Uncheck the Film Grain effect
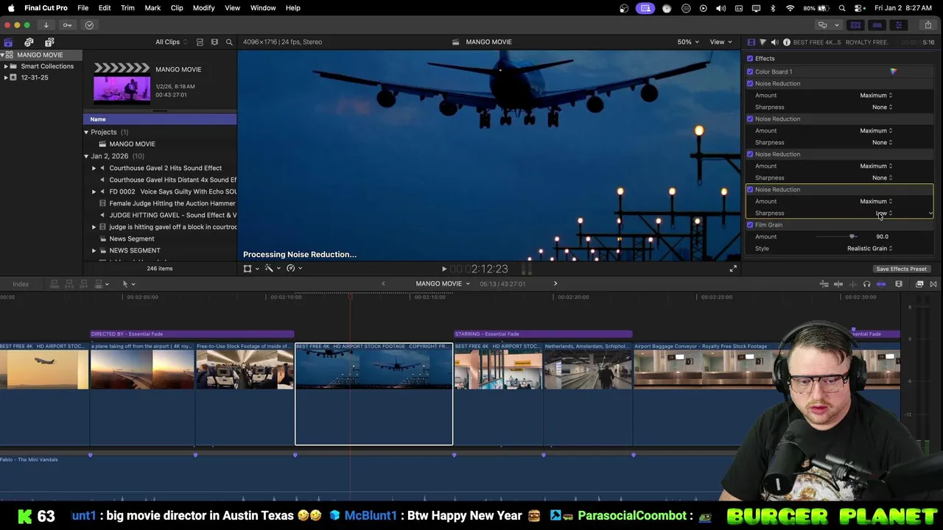Viewport: 943px width, 530px height. (750, 225)
